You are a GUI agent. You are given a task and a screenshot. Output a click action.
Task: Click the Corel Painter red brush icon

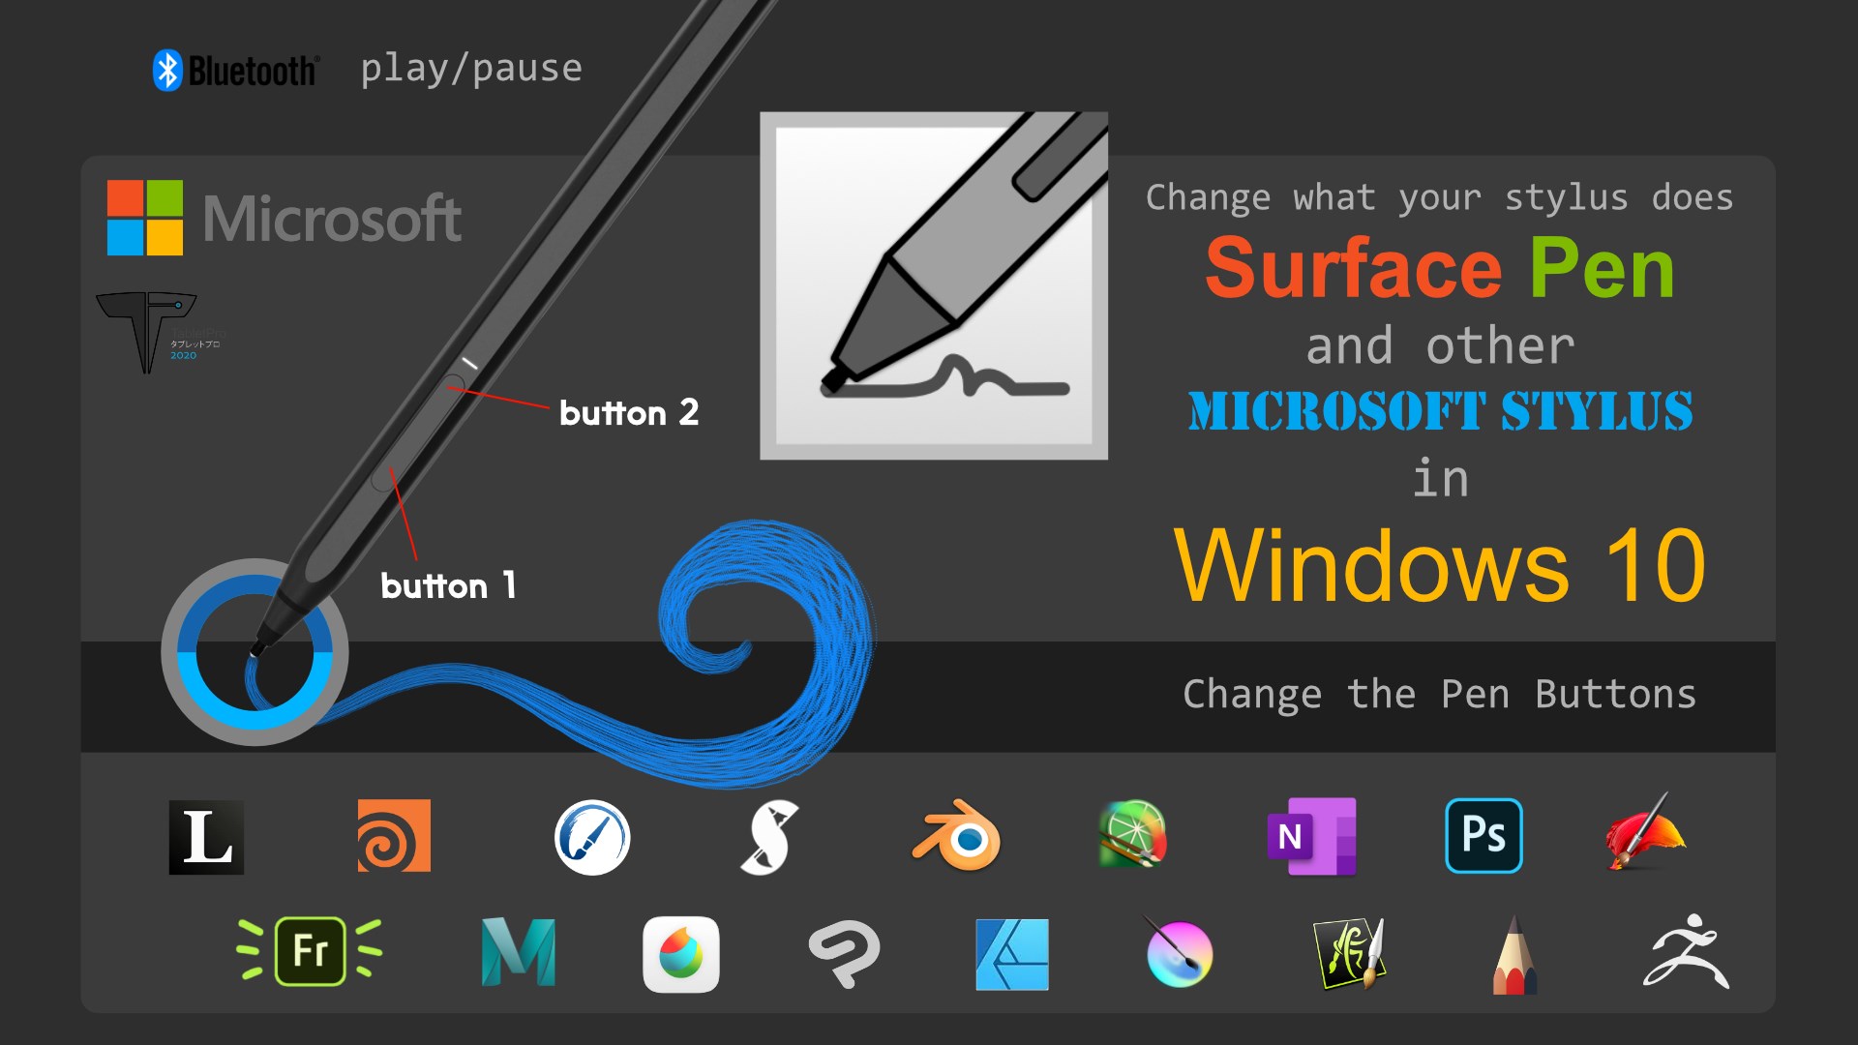click(1645, 834)
